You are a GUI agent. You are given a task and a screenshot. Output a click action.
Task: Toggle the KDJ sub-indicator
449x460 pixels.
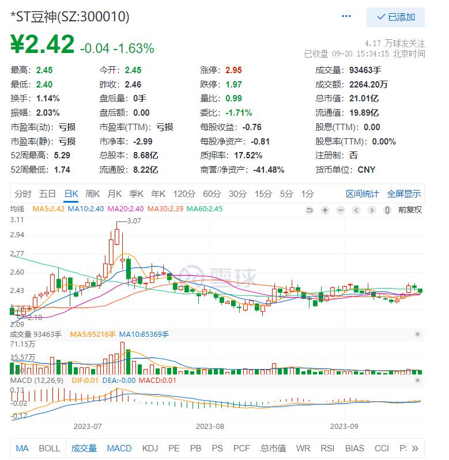pyautogui.click(x=150, y=448)
